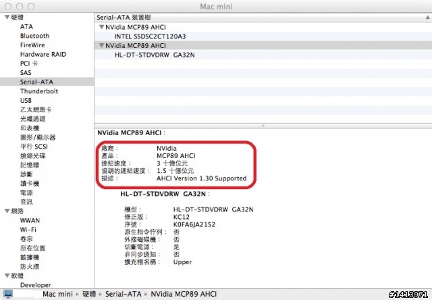Select 音訊 audio entry
Screen dimensions: 432x300
pyautogui.click(x=26, y=202)
